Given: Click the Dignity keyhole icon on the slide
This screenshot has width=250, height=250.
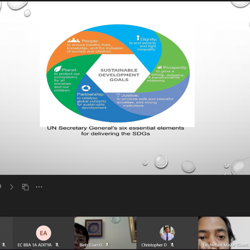Looking at the screenshot, I should point(137,38).
